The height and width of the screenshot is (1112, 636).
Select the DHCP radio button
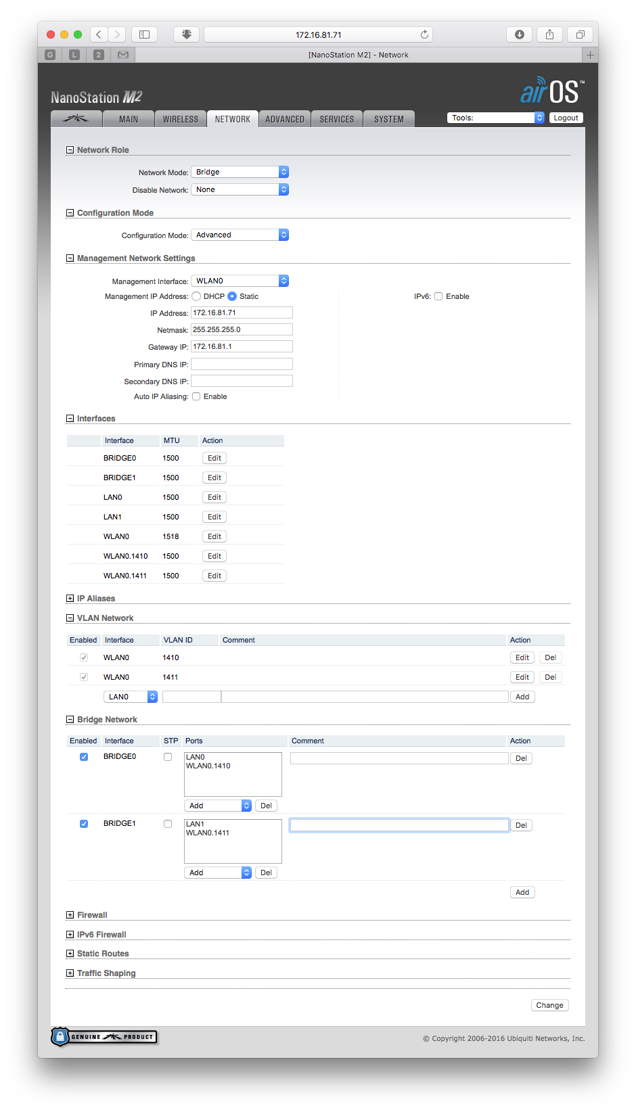[196, 296]
